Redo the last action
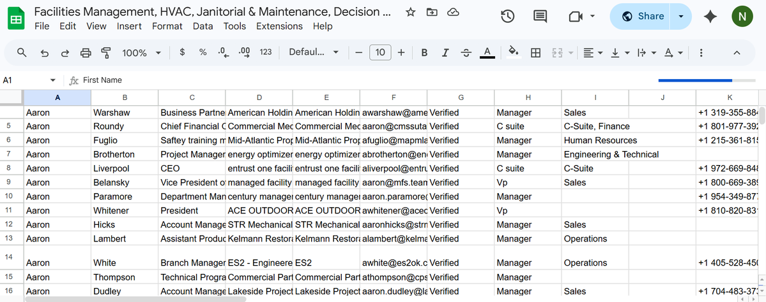The width and height of the screenshot is (766, 302). point(65,53)
